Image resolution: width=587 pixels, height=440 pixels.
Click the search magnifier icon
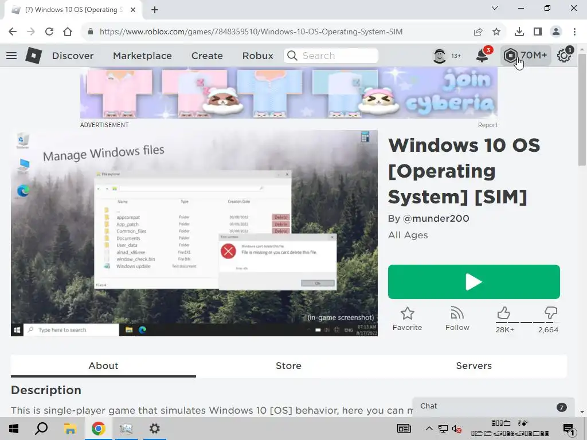pyautogui.click(x=292, y=56)
